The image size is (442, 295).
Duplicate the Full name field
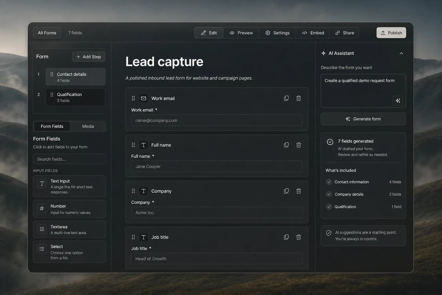(x=286, y=145)
